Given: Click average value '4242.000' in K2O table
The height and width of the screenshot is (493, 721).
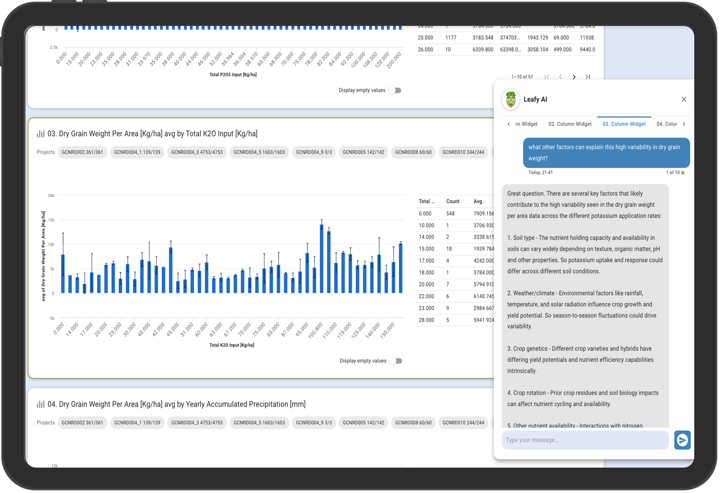Looking at the screenshot, I should click(x=484, y=261).
